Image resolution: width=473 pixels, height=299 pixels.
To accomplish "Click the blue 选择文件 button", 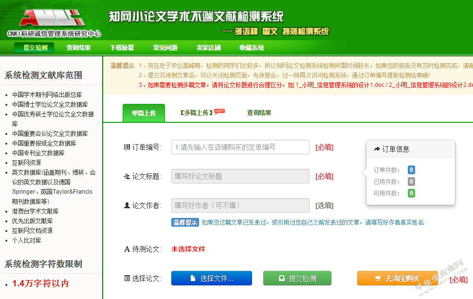I will coord(212,278).
